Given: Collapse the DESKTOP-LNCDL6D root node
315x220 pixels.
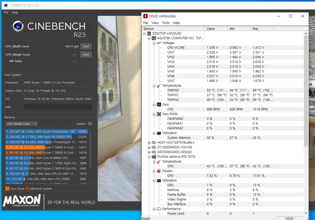Looking at the screenshot, I should coord(144,34).
